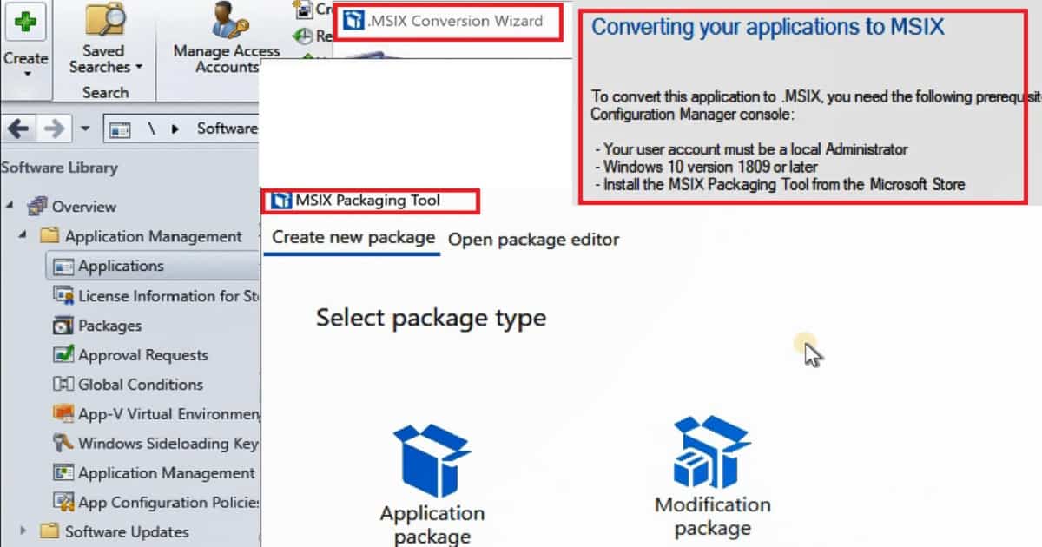Collapse the Application Management tree node
The width and height of the screenshot is (1042, 547).
point(23,235)
